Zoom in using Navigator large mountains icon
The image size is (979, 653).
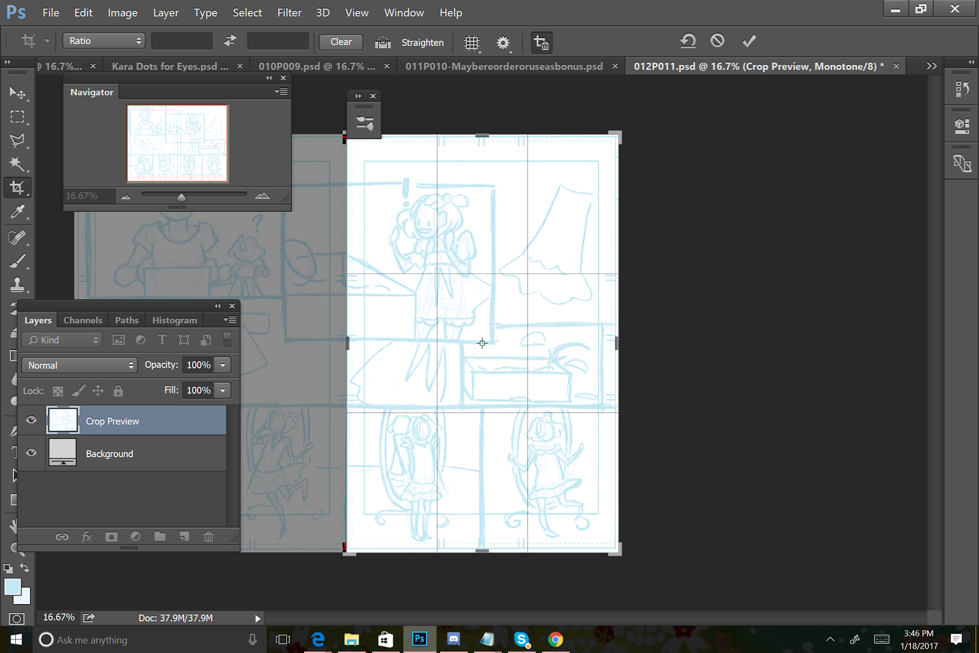[x=262, y=196]
